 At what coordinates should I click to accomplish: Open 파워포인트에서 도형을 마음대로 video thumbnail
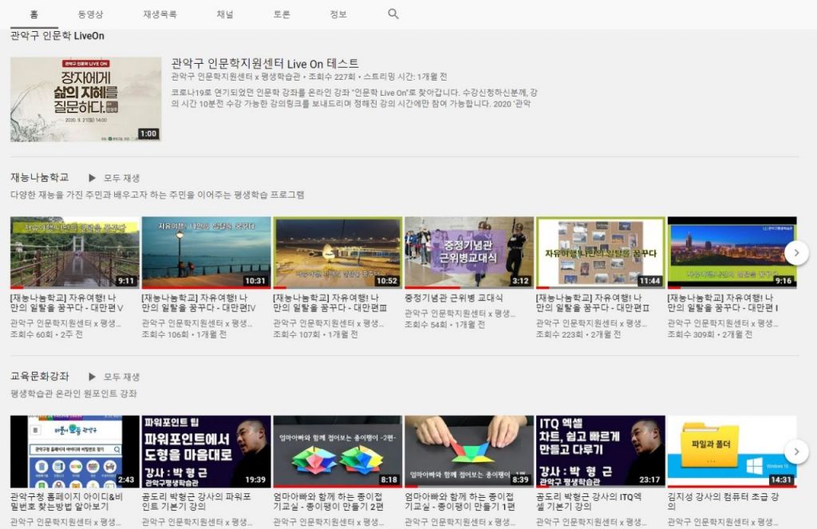coord(206,451)
